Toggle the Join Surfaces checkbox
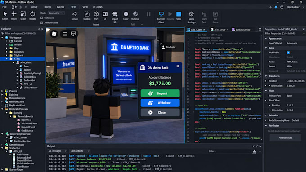306x172 pixels. tap(41, 22)
